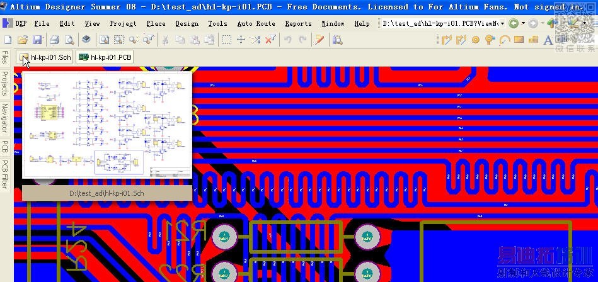The image size is (598, 282).
Task: Select objects inside area dashed rectangle icon
Action: [227, 40]
